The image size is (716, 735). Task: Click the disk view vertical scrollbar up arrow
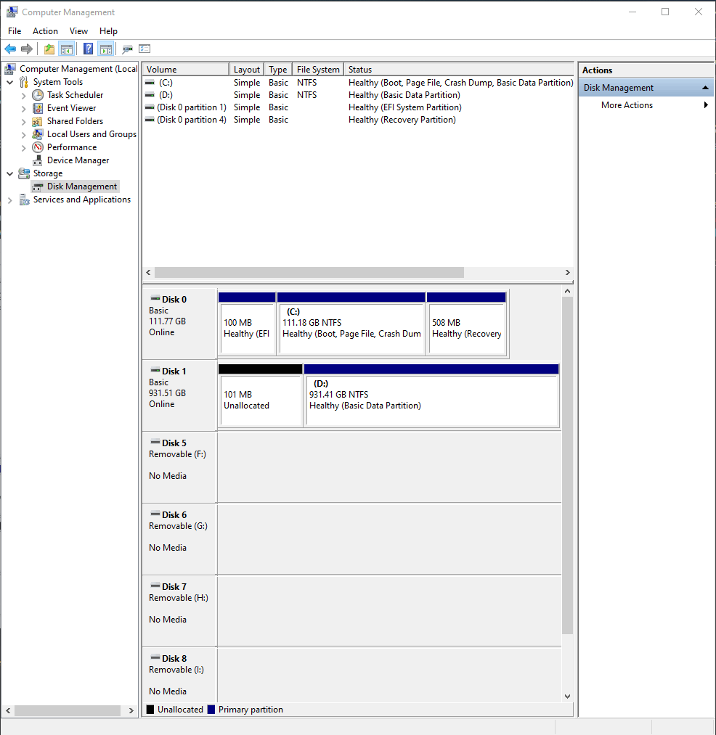[567, 291]
